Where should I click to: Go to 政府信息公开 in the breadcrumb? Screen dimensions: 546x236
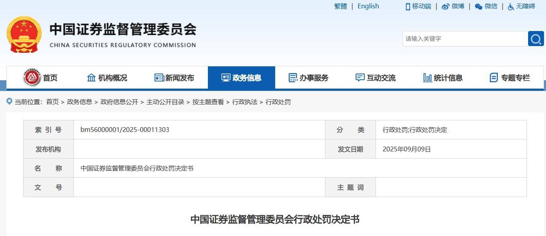point(119,102)
